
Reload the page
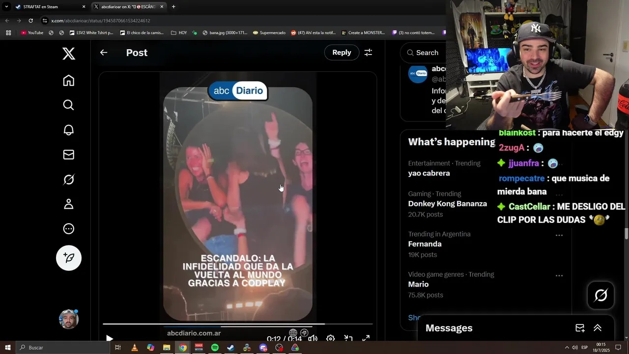(30, 21)
